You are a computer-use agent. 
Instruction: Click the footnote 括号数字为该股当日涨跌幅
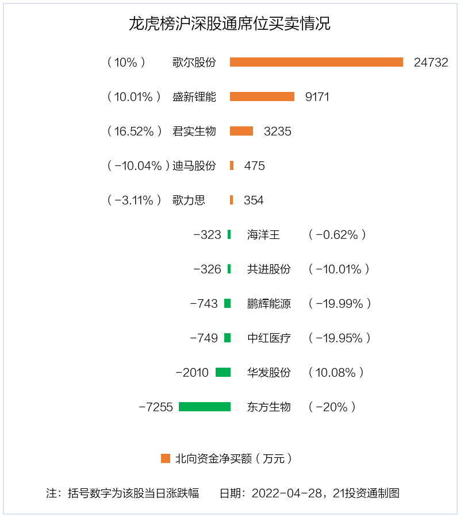133,493
